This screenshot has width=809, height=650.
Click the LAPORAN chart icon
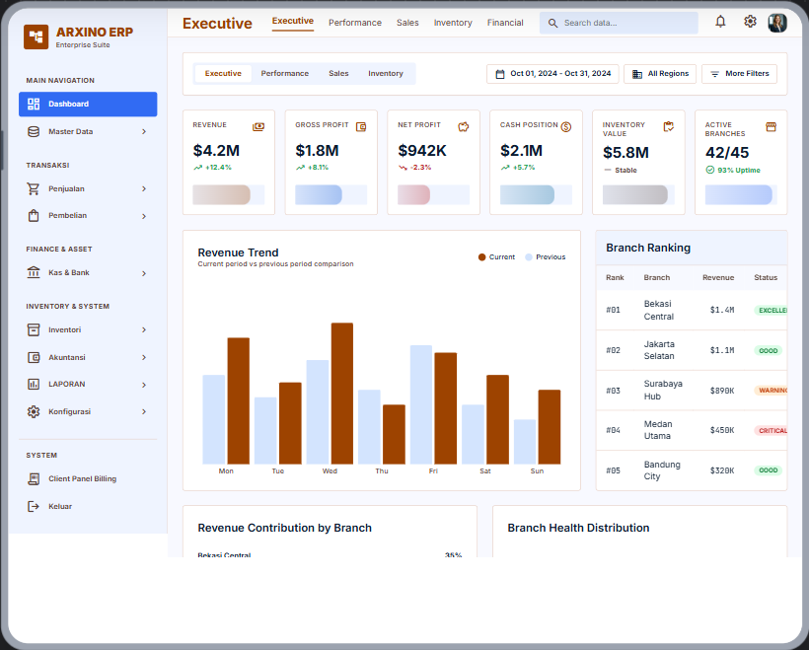[34, 384]
